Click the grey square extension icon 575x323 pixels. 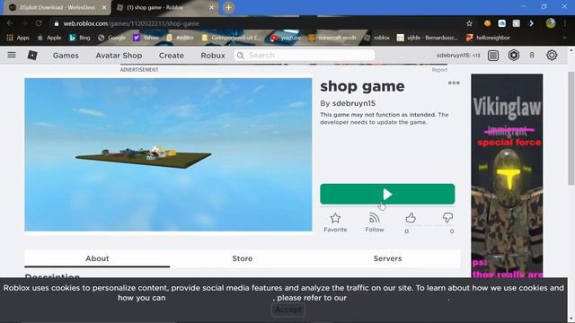coord(517,23)
